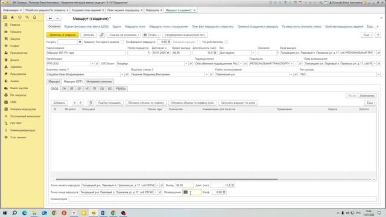
Task: Open the Район использования dropdown arrow
Action: click(x=291, y=74)
